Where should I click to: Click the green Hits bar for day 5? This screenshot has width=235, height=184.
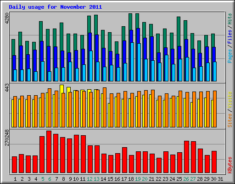41,31
